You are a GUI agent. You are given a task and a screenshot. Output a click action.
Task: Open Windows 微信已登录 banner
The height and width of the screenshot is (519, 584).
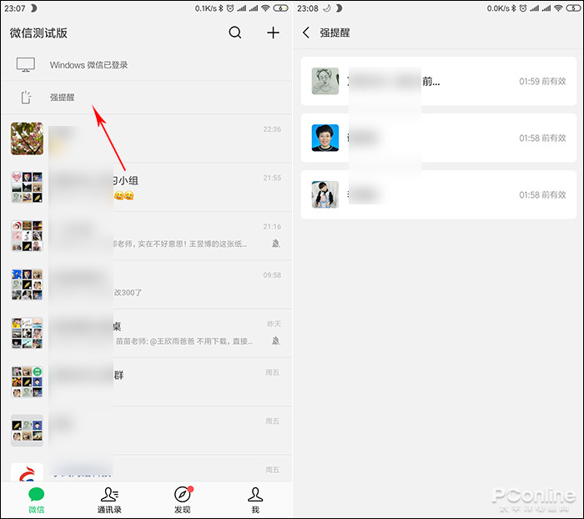tap(146, 65)
